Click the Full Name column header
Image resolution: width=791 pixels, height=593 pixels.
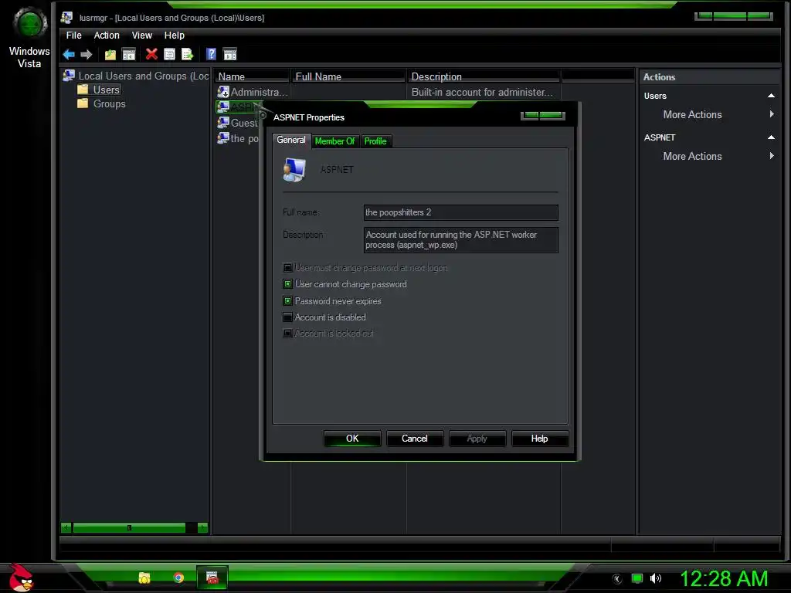348,76
